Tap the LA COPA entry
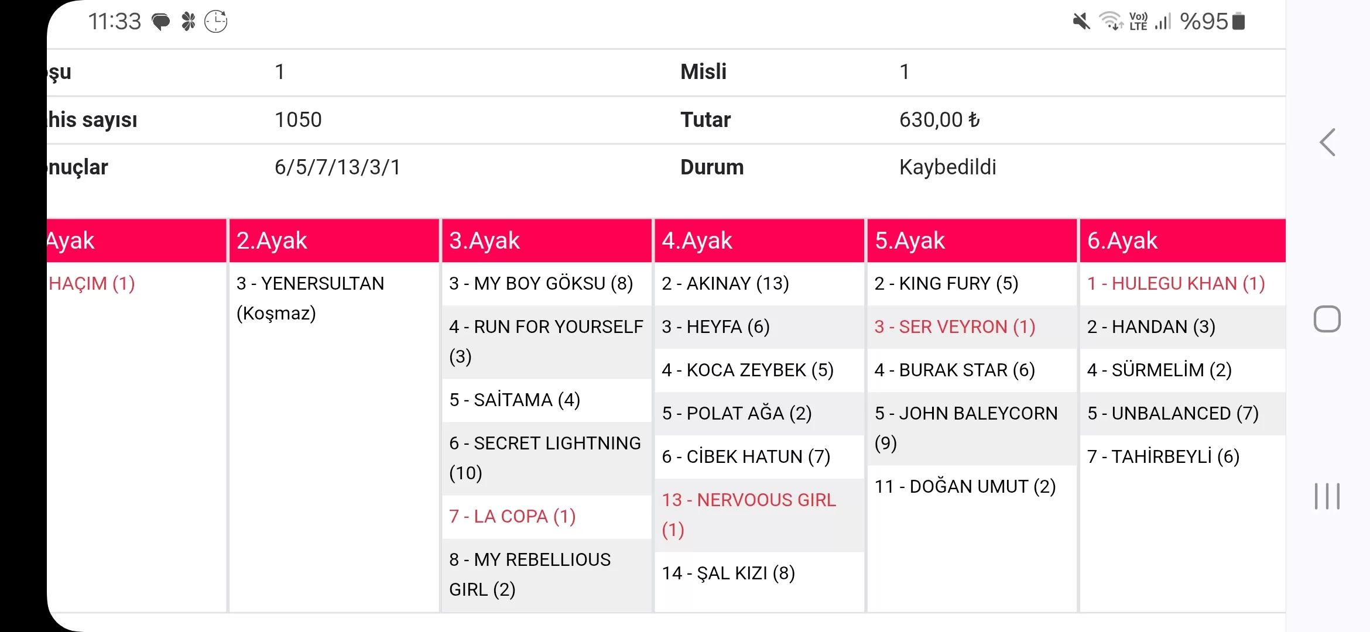1370x632 pixels. click(x=512, y=517)
